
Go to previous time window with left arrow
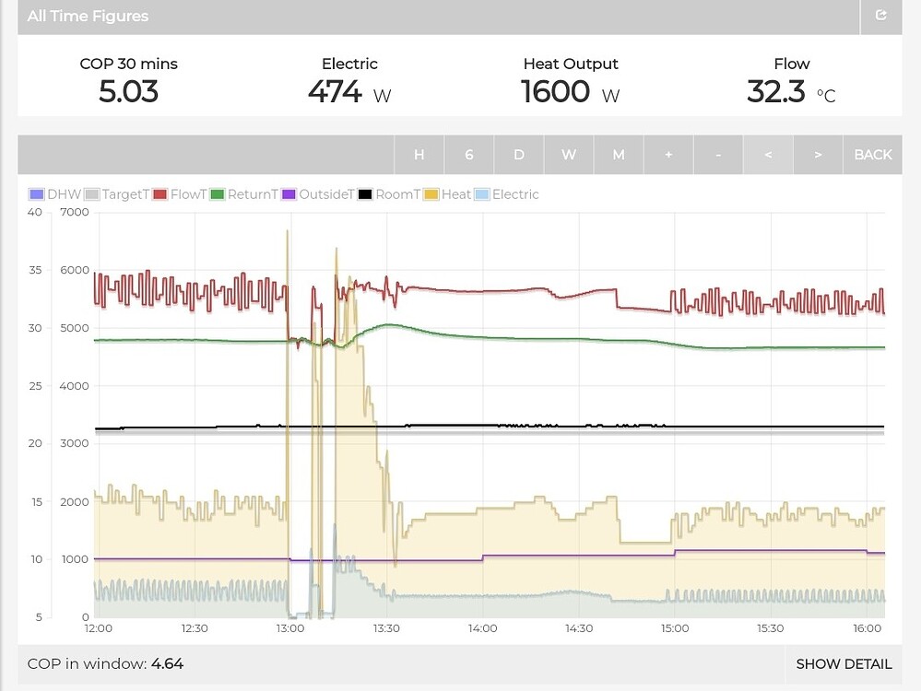pos(767,155)
